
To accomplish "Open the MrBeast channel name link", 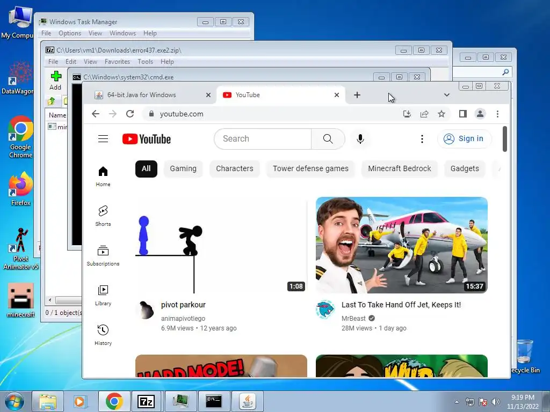I will coord(353,319).
